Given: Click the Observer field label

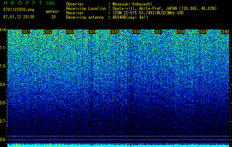Looking at the screenshot, I should pos(75,4).
